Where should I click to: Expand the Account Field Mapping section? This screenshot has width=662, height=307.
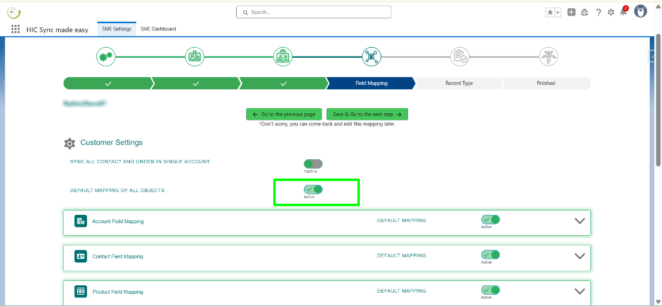[579, 221]
